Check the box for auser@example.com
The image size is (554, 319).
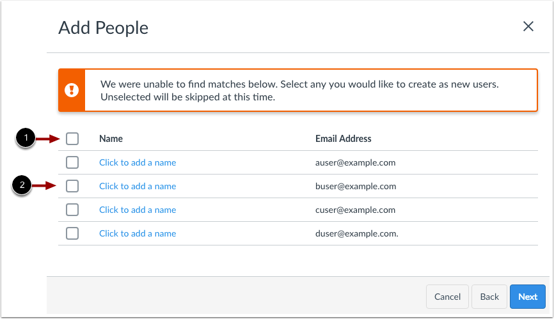pos(72,162)
